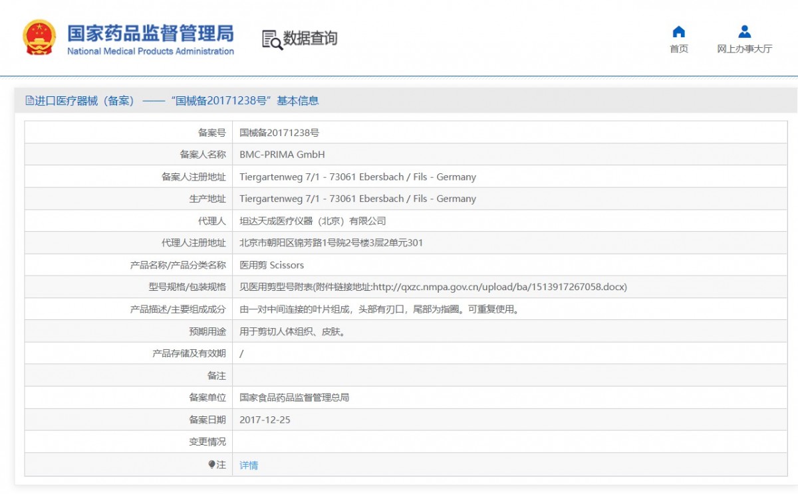The width and height of the screenshot is (798, 494).
Task: Click the 代理人 row label
Action: (212, 221)
